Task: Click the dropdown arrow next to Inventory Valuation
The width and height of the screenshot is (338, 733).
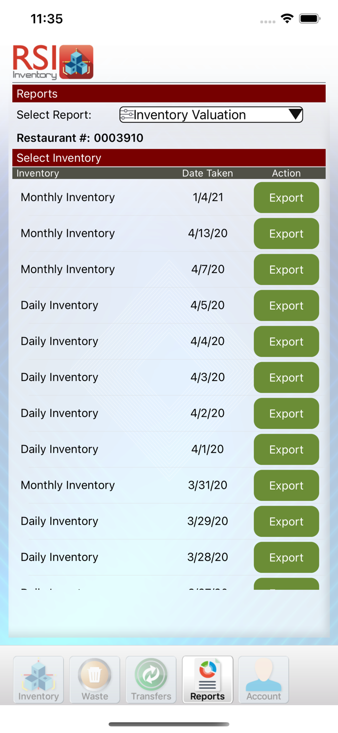Action: point(296,114)
